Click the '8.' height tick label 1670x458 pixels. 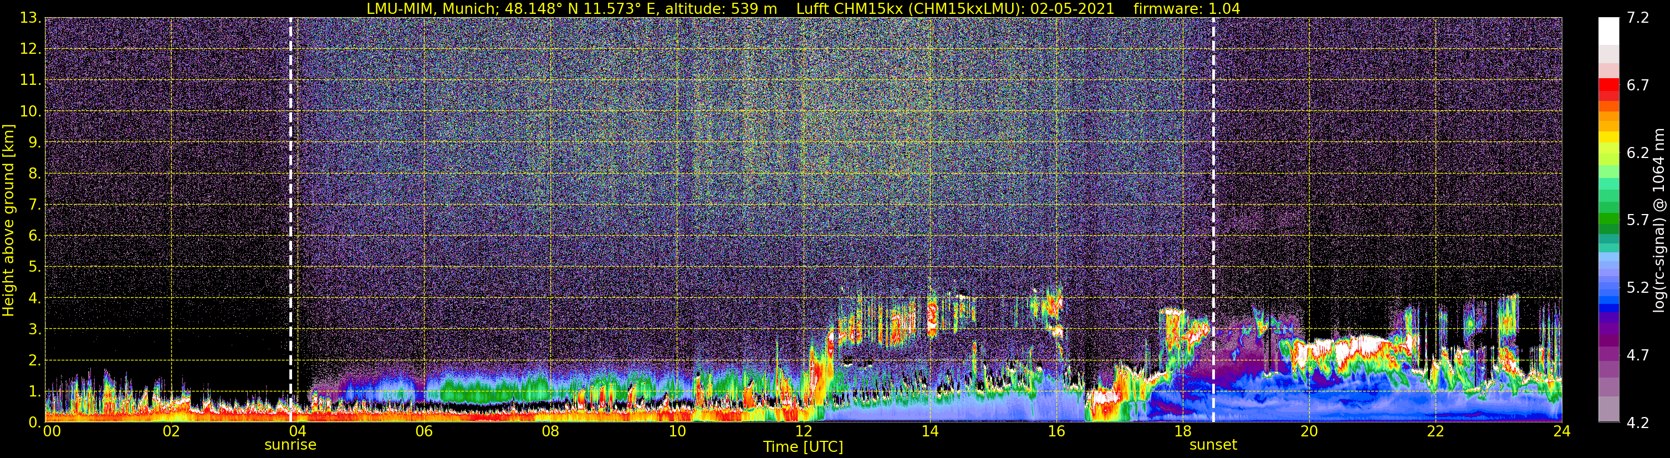click(x=34, y=174)
